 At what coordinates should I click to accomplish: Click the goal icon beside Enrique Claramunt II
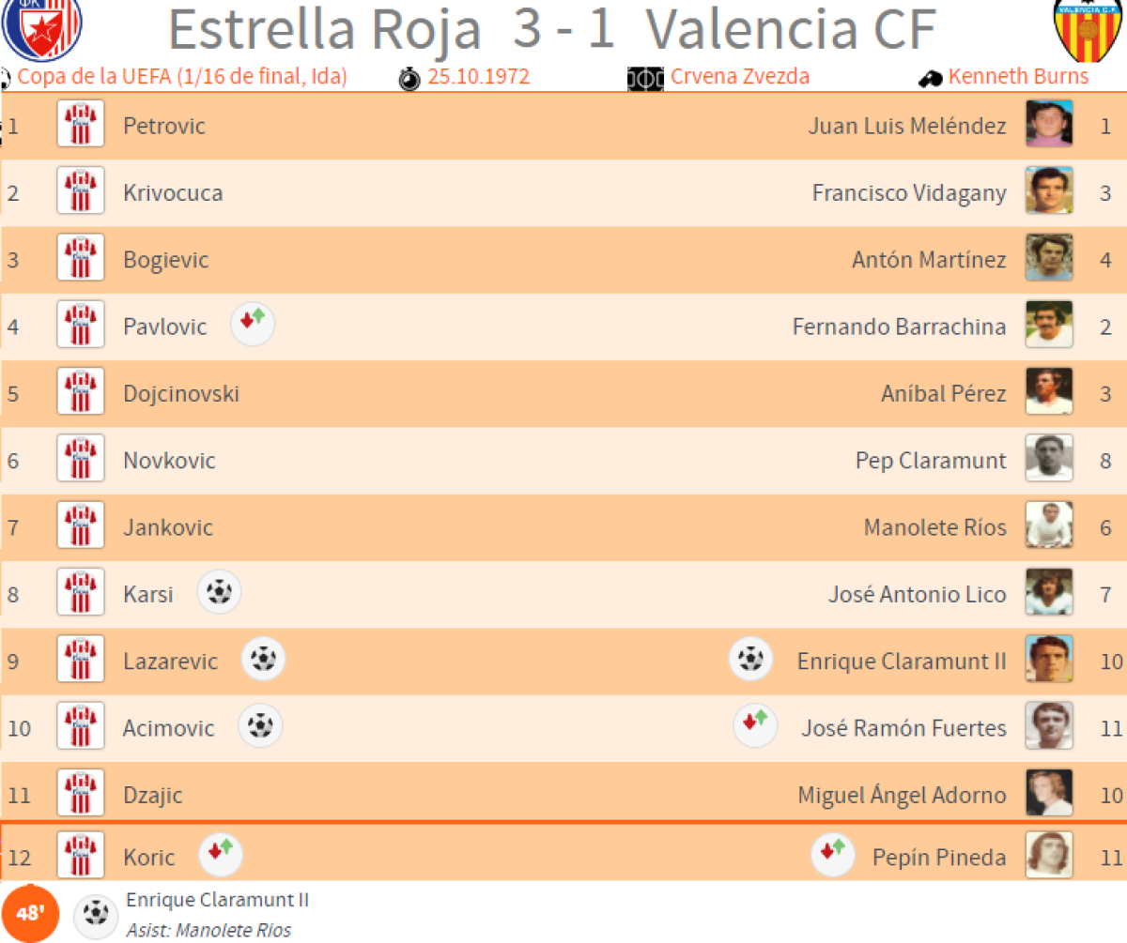[x=750, y=660]
